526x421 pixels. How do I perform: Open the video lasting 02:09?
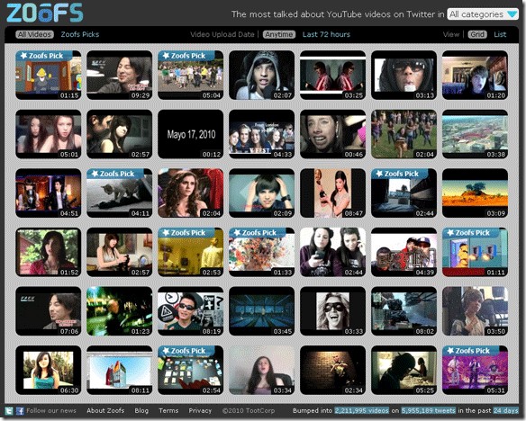(x=262, y=193)
